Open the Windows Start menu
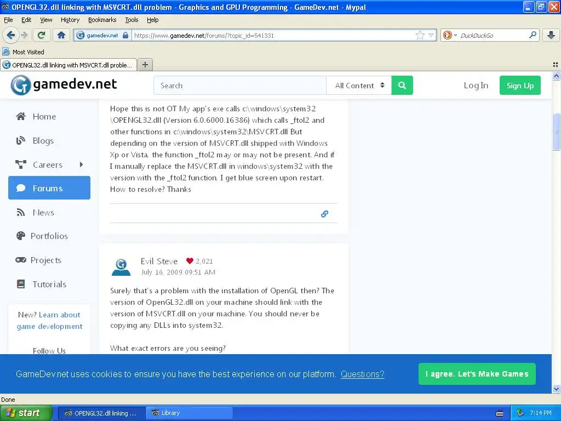This screenshot has width=561, height=421. (x=26, y=413)
